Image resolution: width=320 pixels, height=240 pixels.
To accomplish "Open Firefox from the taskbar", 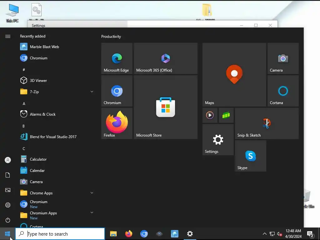I will [x=128, y=234].
